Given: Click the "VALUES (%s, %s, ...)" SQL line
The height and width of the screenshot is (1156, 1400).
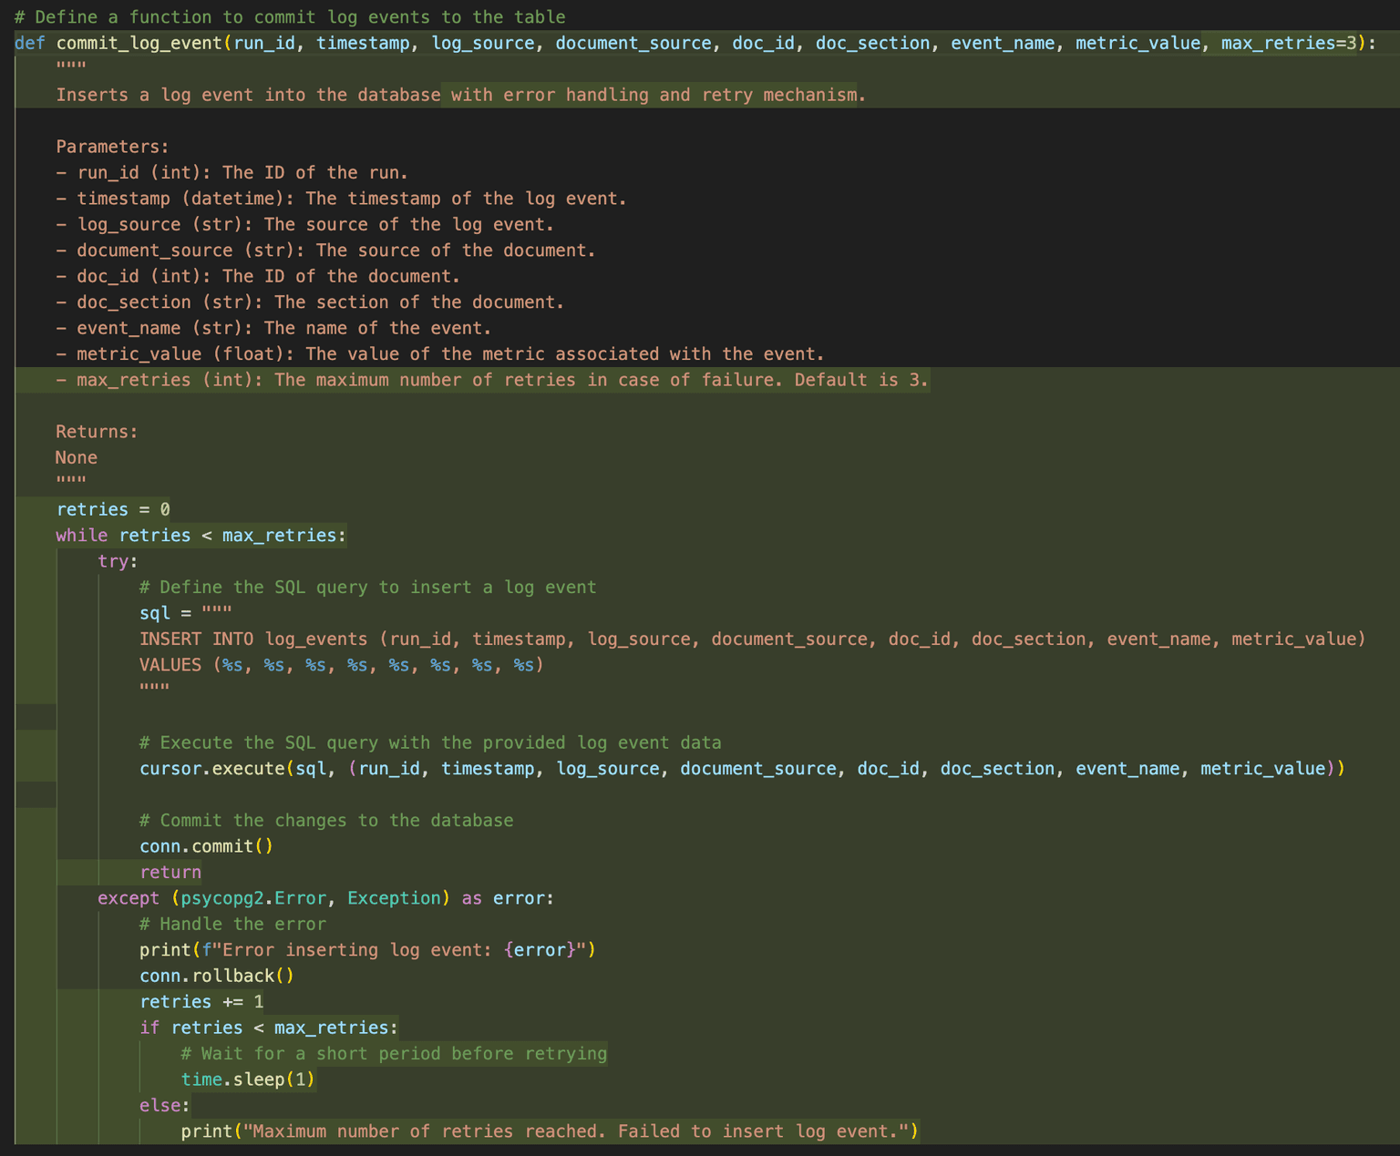Looking at the screenshot, I should (x=342, y=665).
